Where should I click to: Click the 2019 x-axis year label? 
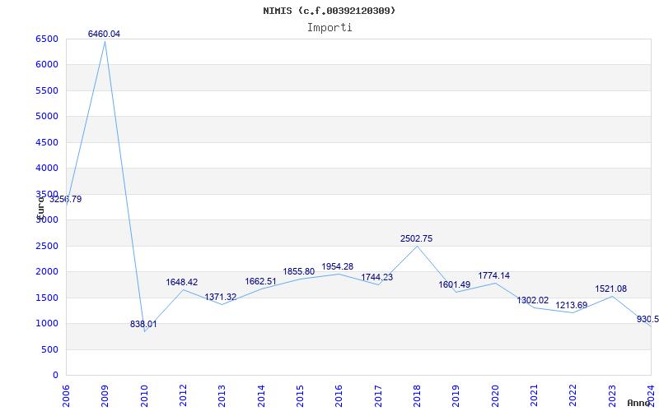pyautogui.click(x=456, y=396)
